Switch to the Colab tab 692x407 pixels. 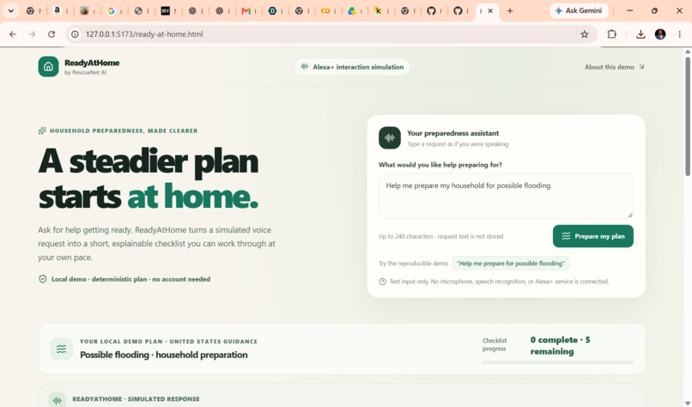click(329, 11)
